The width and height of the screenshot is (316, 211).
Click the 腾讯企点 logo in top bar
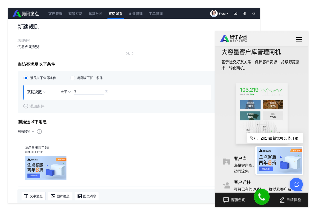coord(26,13)
